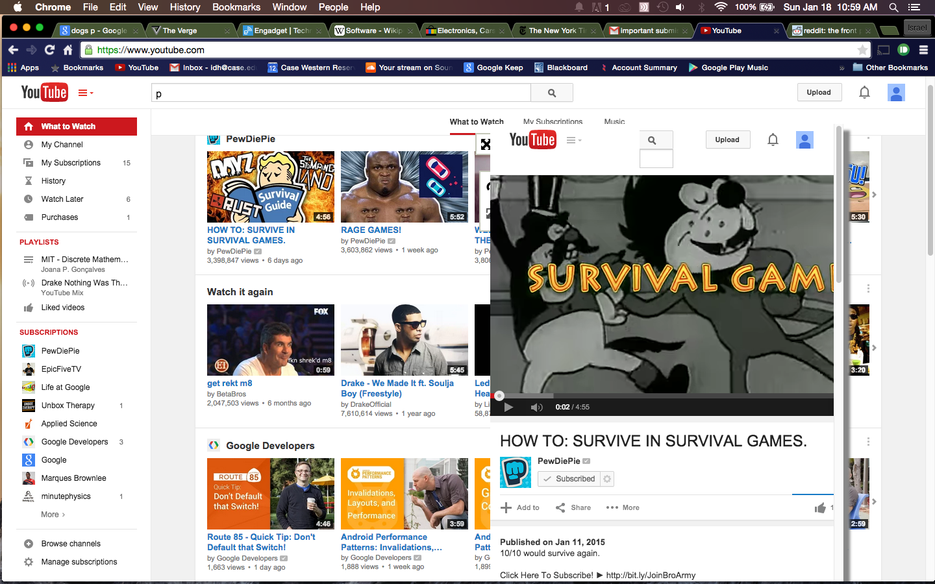
Task: Open Google Developers subscription icon in sidebar
Action: (29, 442)
